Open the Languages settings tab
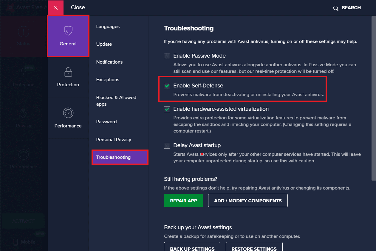Viewport: 376px width, 251px height. click(x=108, y=27)
